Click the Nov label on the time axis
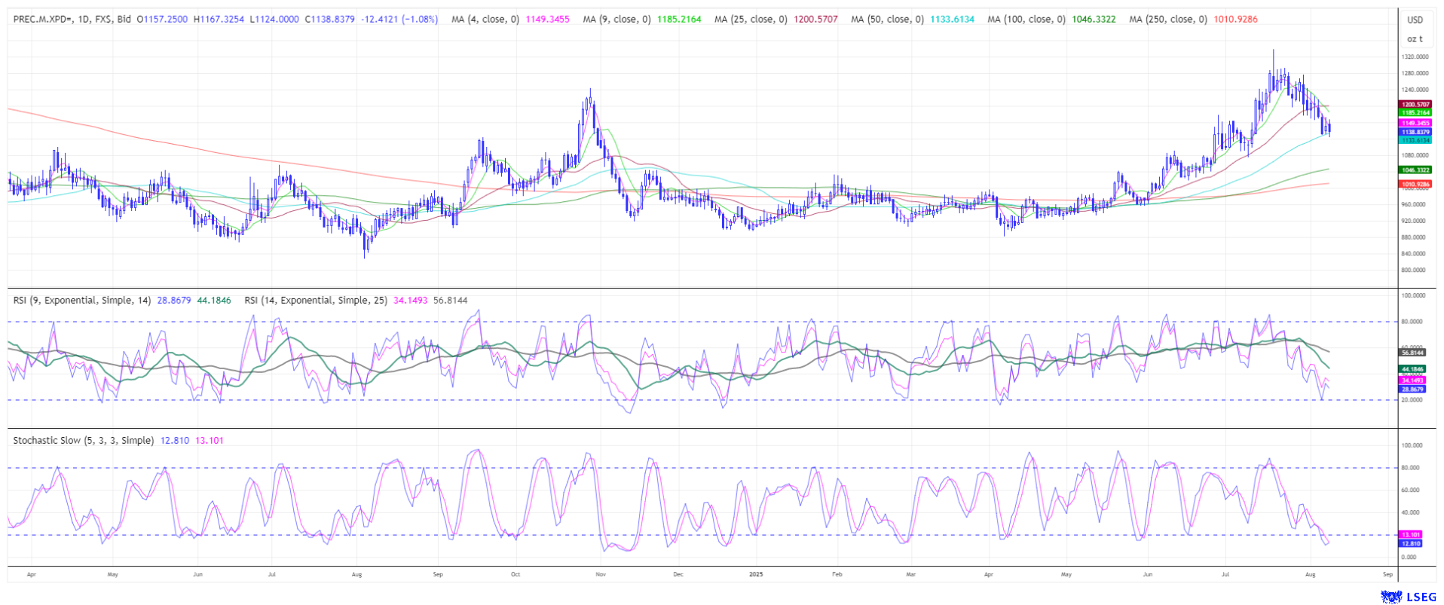Viewport: 1444px width, 605px height. (601, 574)
